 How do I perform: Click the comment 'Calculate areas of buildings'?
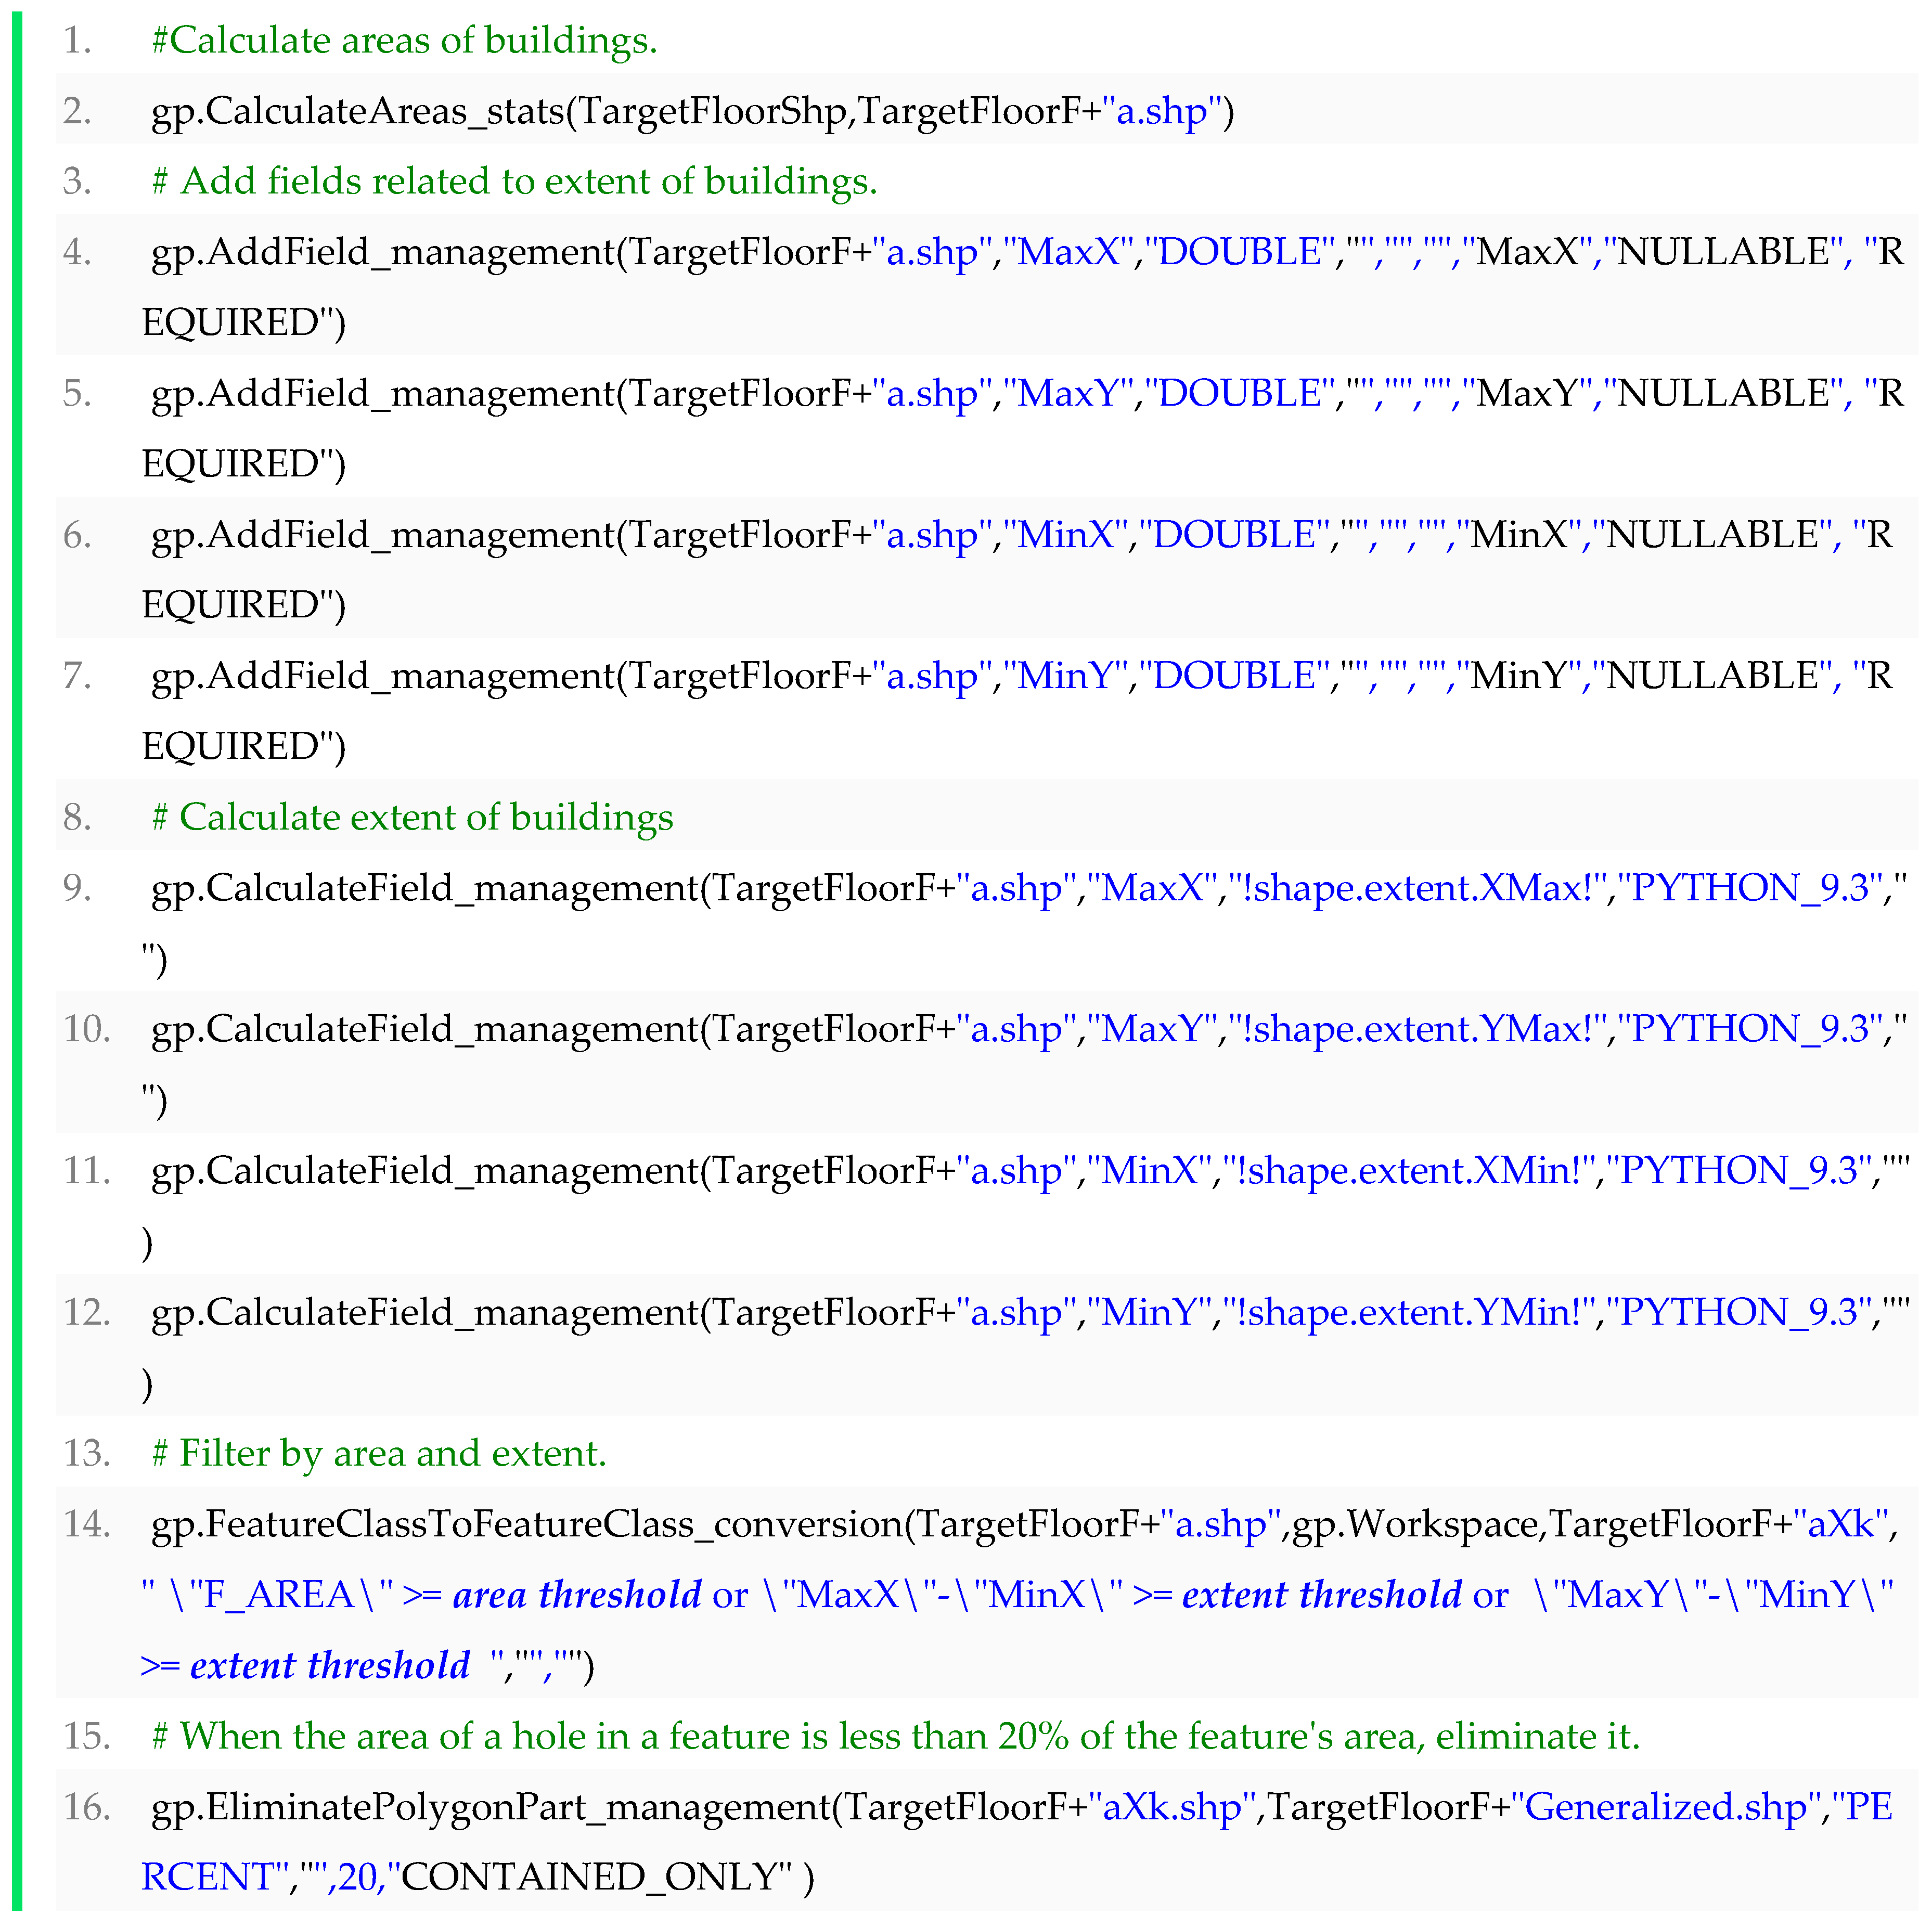pyautogui.click(x=404, y=40)
